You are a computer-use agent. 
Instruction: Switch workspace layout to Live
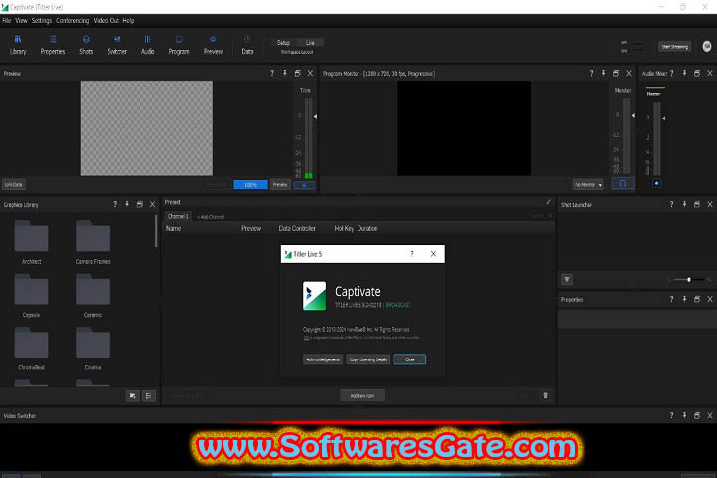tap(310, 42)
